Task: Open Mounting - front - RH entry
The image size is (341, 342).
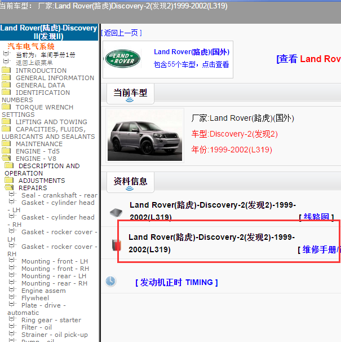Action: (x=55, y=269)
